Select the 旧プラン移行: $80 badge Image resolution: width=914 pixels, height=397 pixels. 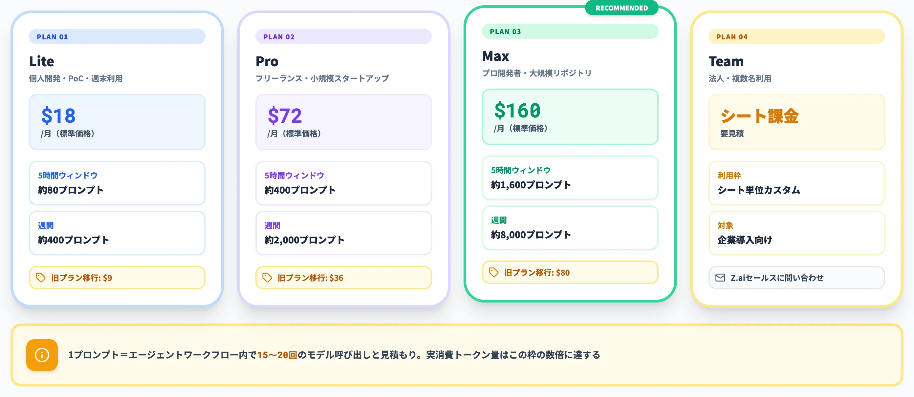pyautogui.click(x=570, y=272)
